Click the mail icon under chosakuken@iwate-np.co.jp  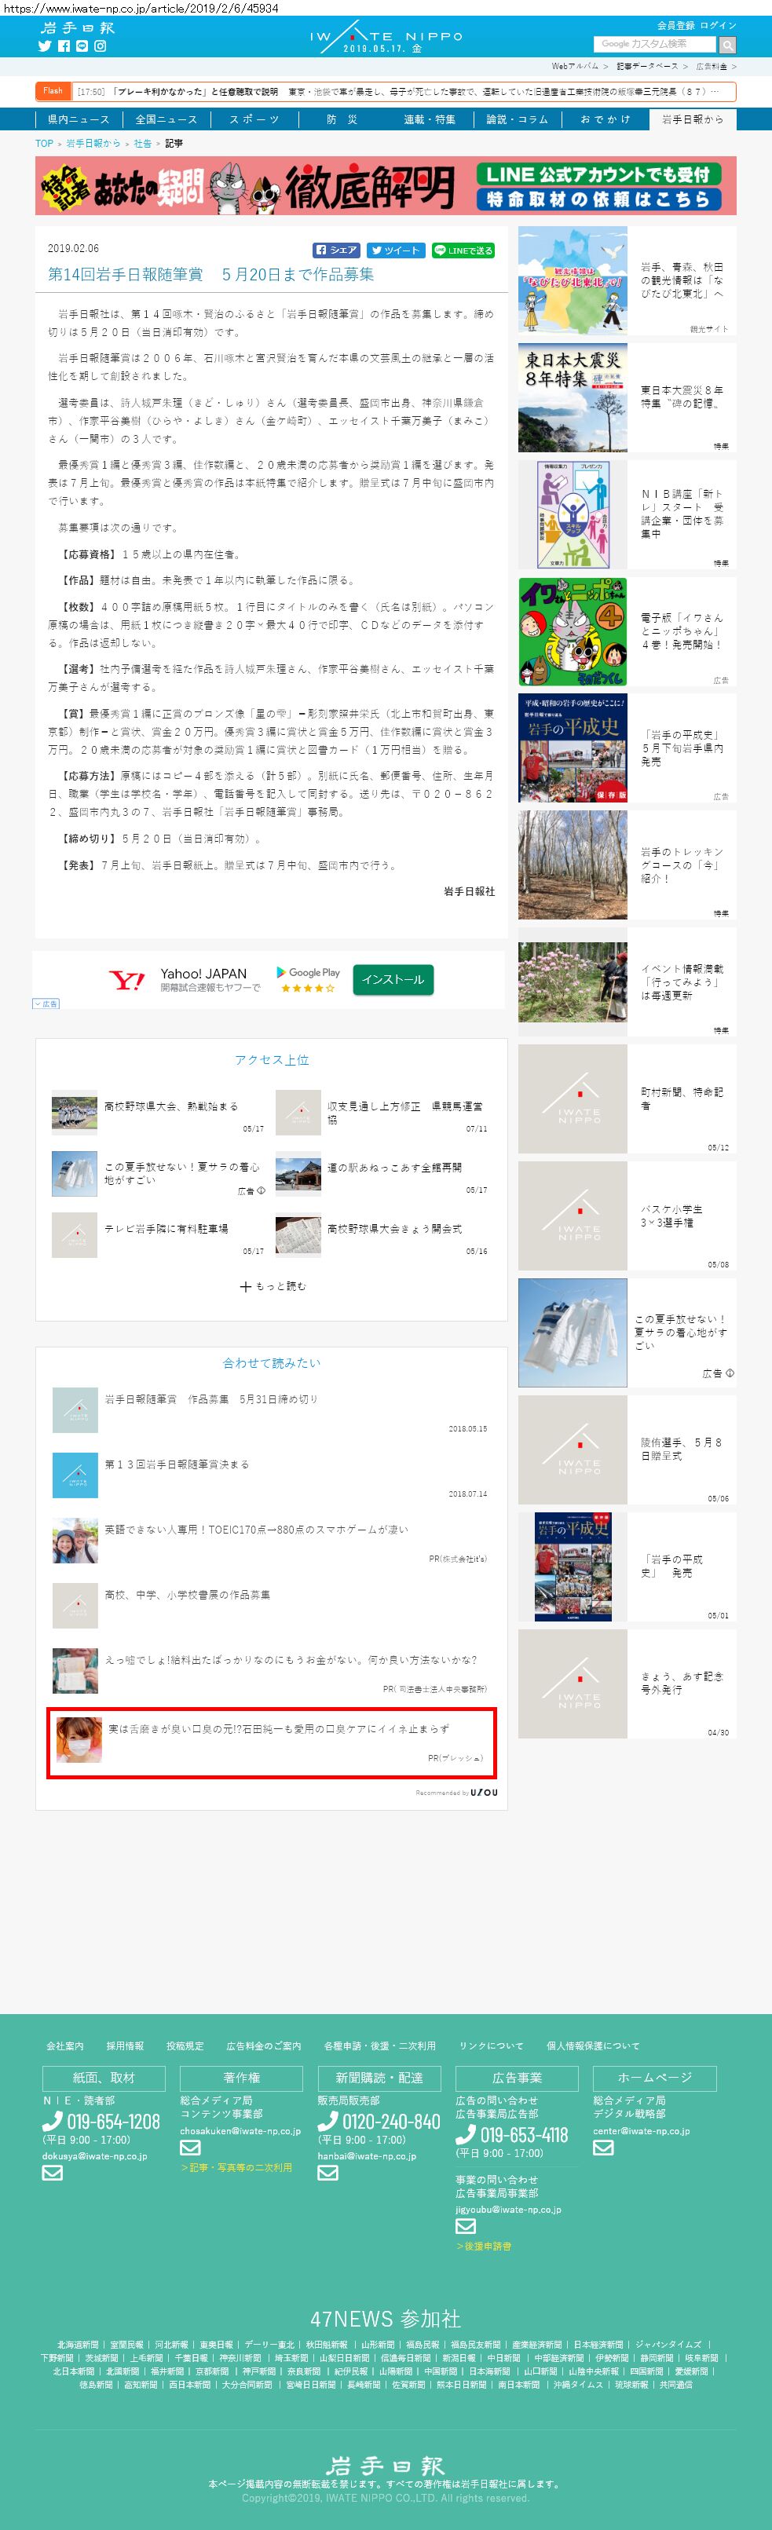pos(189,2147)
